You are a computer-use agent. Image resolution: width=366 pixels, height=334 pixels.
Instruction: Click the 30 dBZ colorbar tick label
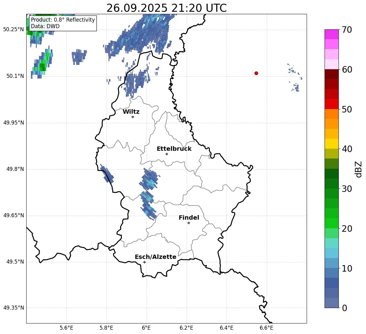[347, 189]
